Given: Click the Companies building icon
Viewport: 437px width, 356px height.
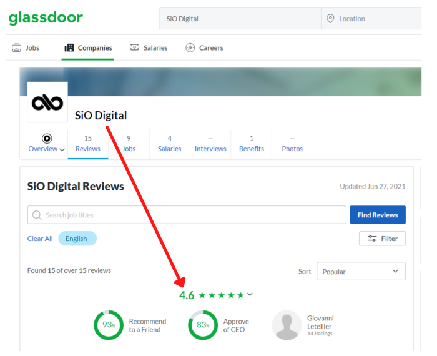Looking at the screenshot, I should 69,48.
